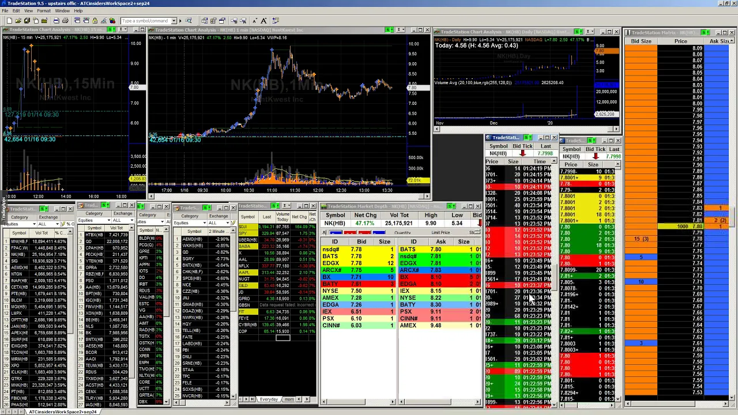
Task: Click the Ask column header in Market Depth
Action: (x=440, y=242)
